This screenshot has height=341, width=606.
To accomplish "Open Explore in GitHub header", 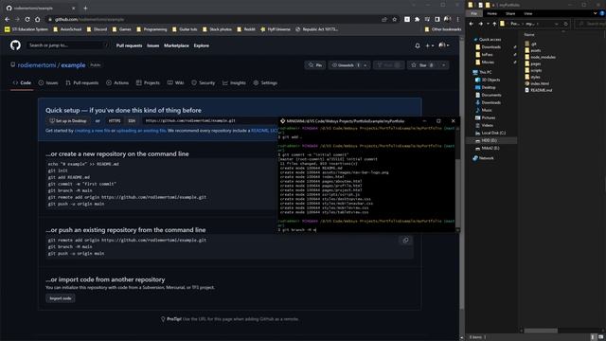I will pos(202,45).
